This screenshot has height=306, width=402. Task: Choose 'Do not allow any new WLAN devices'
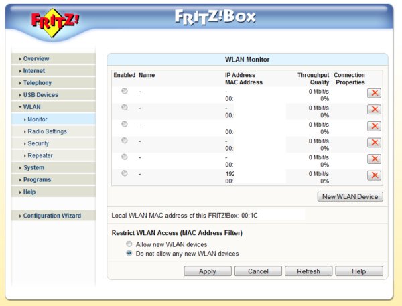coord(129,254)
